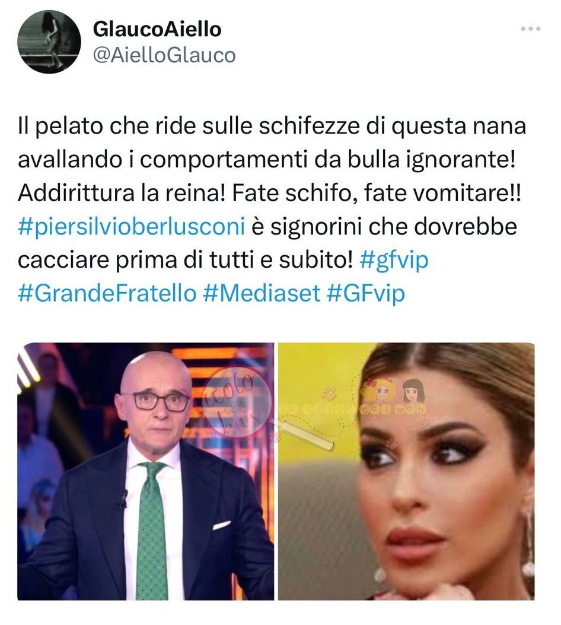This screenshot has height=625, width=561.
Task: Open the GlaucoAiello display name
Action: click(x=157, y=29)
